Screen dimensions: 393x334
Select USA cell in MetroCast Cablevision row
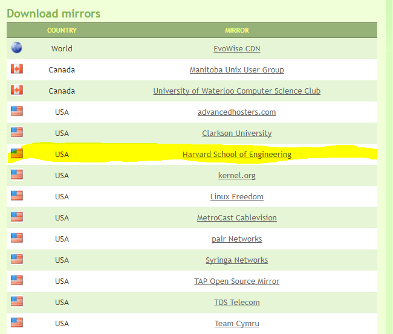tap(62, 218)
